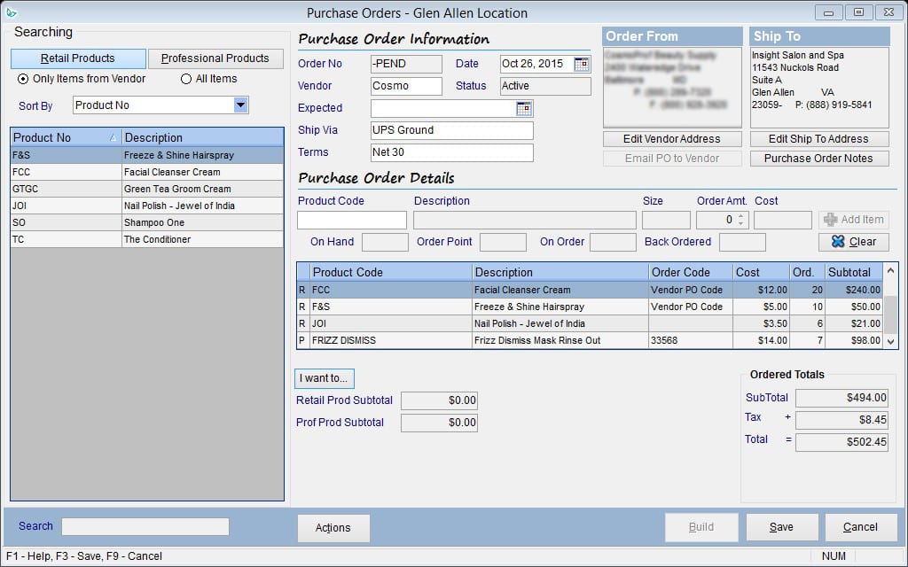The height and width of the screenshot is (567, 908).
Task: Click the down arrow on the details grid scrollbar
Action: click(889, 341)
